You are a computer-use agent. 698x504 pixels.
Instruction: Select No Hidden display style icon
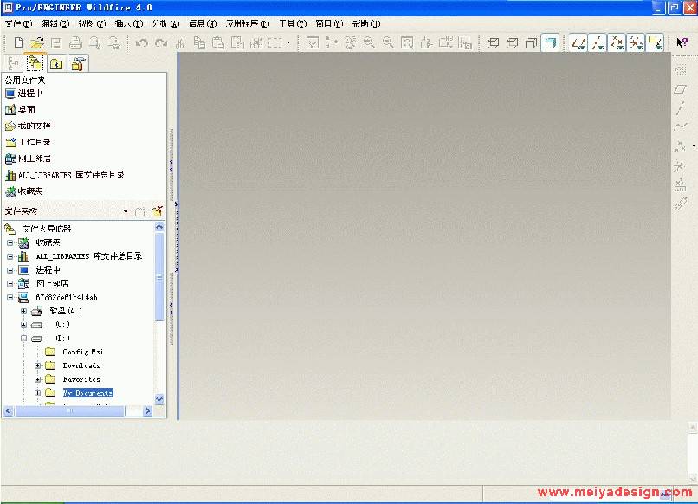531,43
